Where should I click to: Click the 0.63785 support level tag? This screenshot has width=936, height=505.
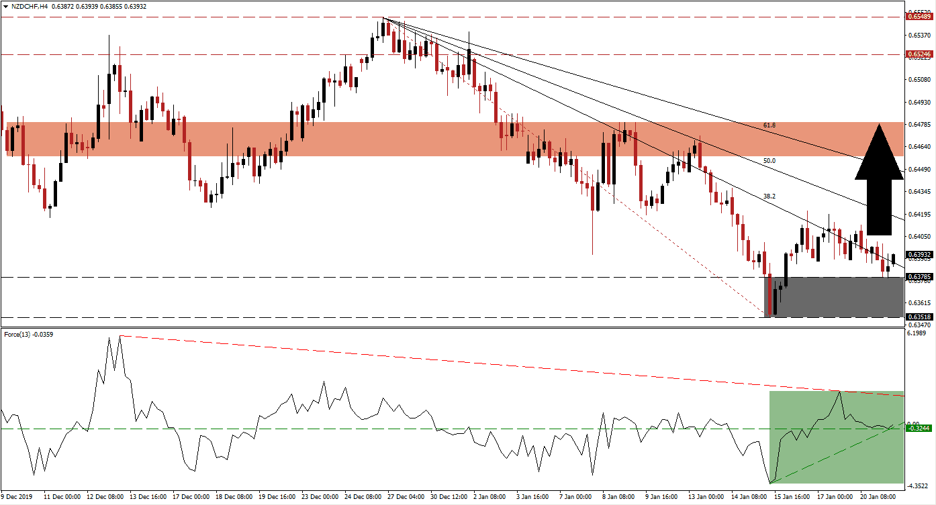point(918,276)
